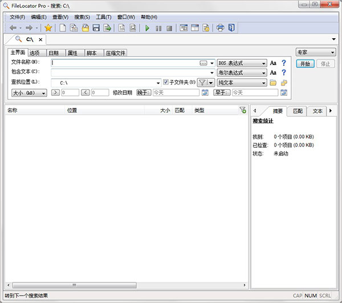Screen dimensions: 342x303
Task: Click the minimum size value field
Action: tap(70, 92)
